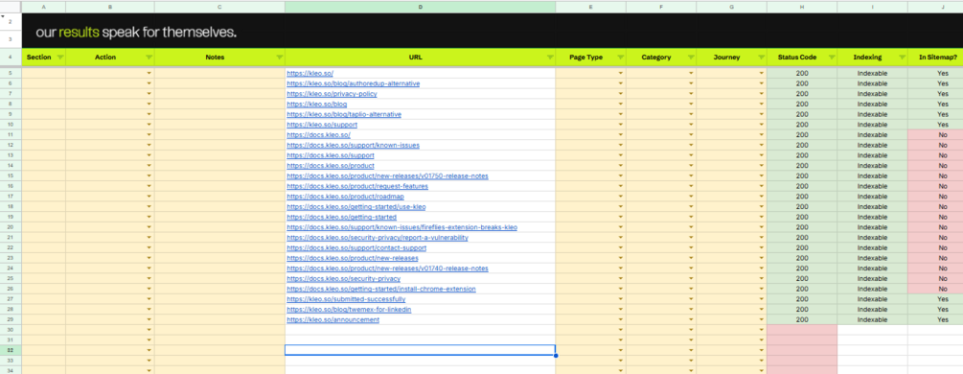
Task: Open the contact-support docs link
Action: click(x=356, y=248)
